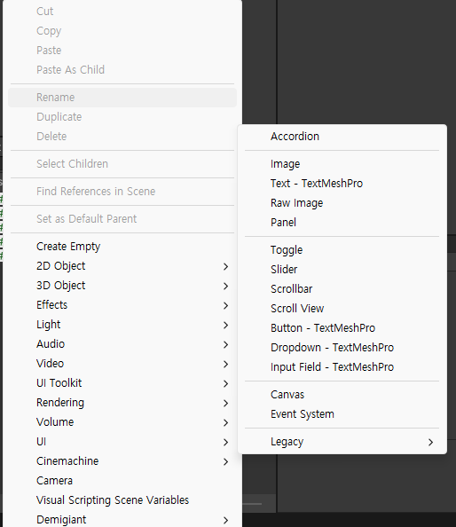The image size is (456, 527).
Task: Create a Raw Image element
Action: (x=342, y=202)
